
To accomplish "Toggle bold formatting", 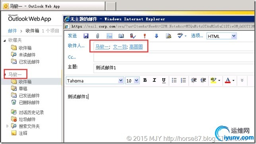I will [145, 80].
